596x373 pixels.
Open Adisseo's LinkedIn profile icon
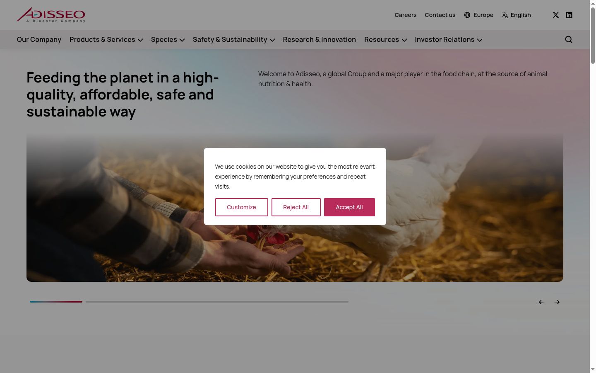tap(569, 15)
